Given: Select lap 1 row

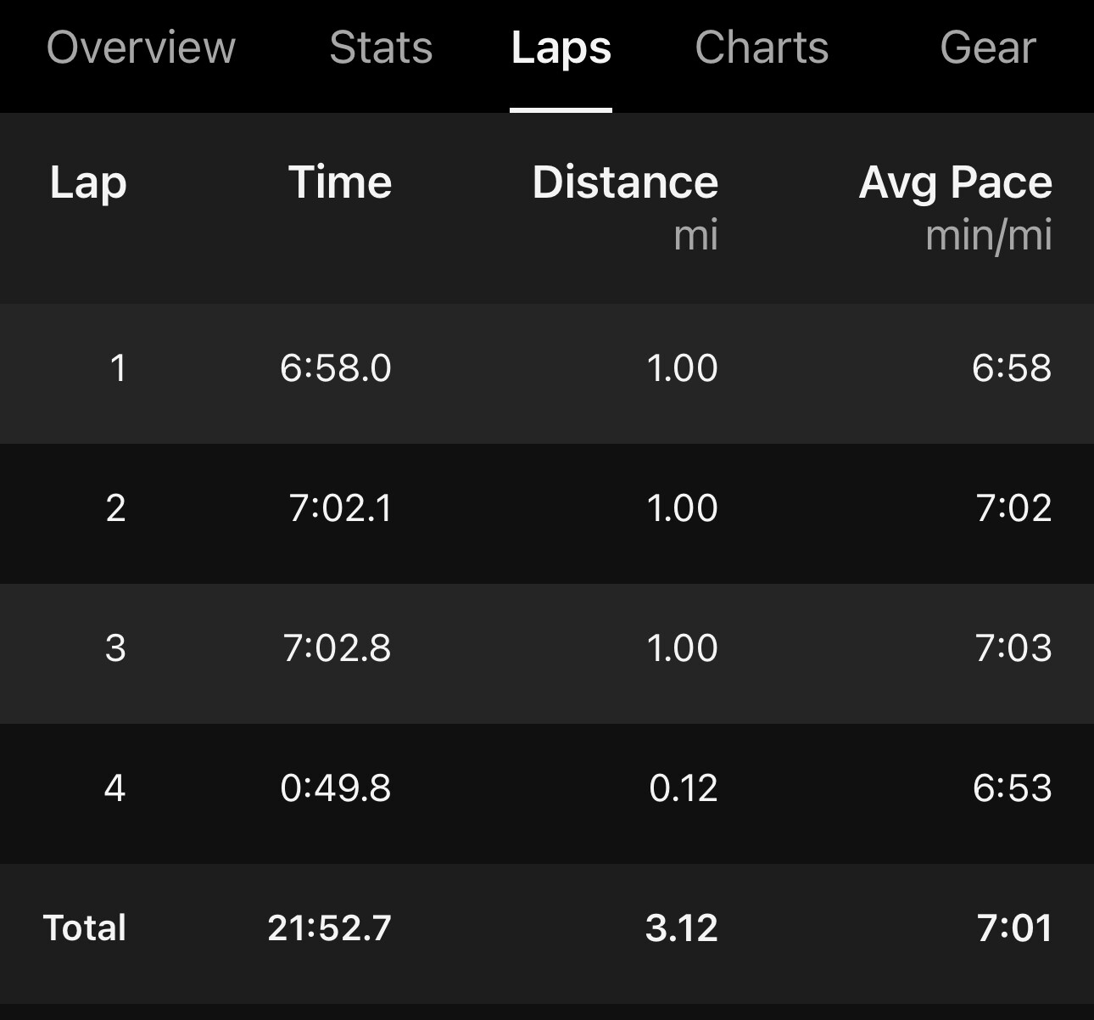Looking at the screenshot, I should pyautogui.click(x=547, y=373).
